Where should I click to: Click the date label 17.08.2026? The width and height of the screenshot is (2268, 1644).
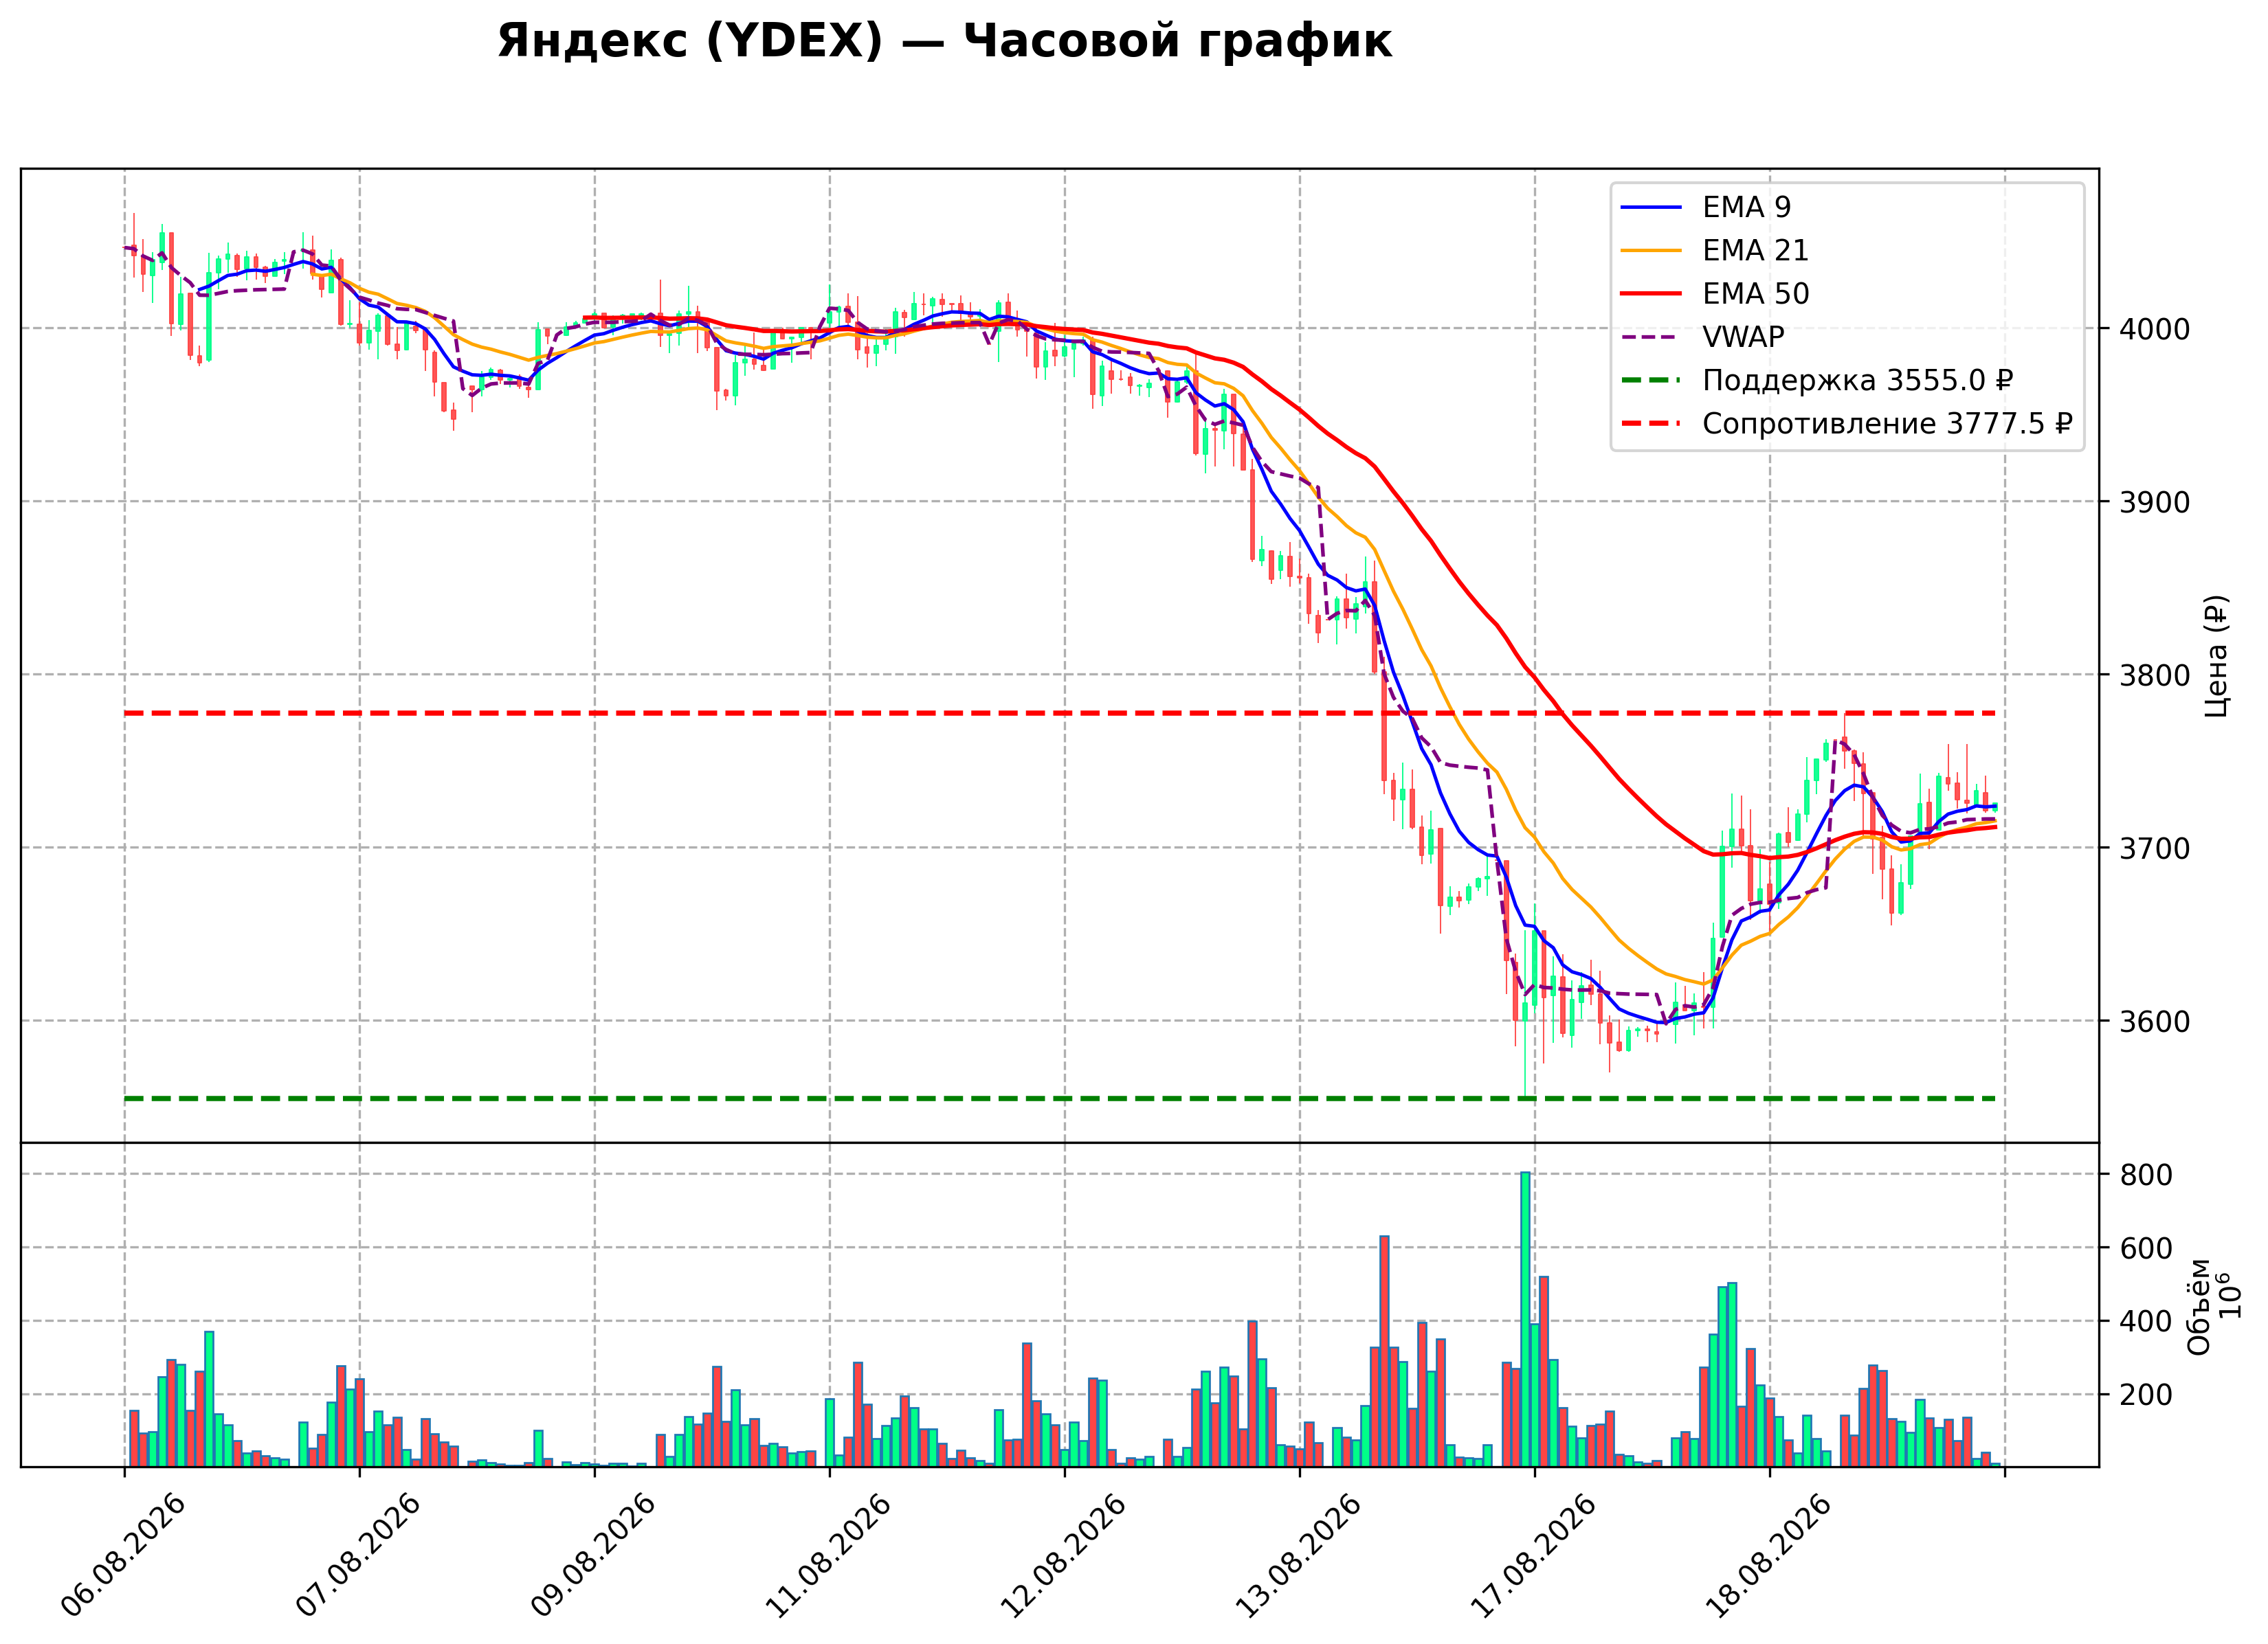pyautogui.click(x=1534, y=1555)
